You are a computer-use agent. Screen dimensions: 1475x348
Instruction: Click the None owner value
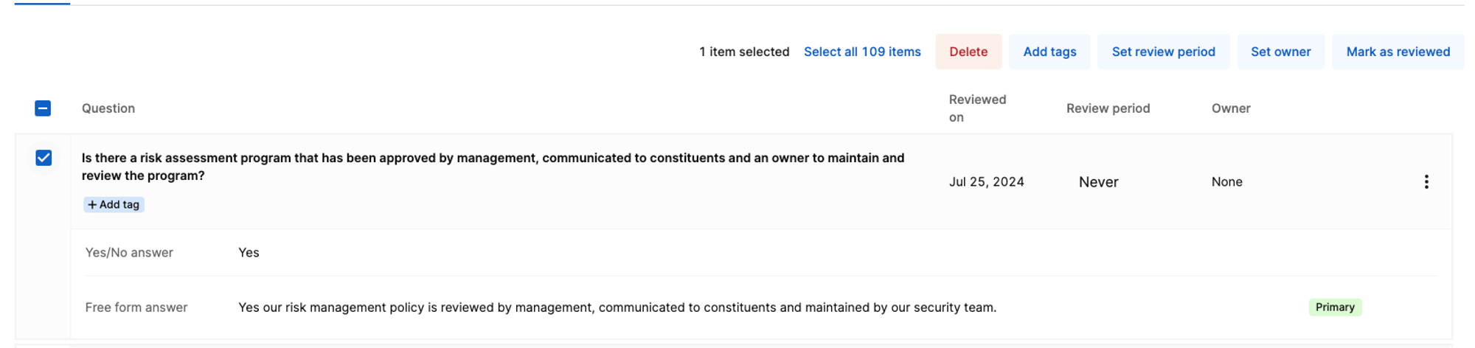1226,182
